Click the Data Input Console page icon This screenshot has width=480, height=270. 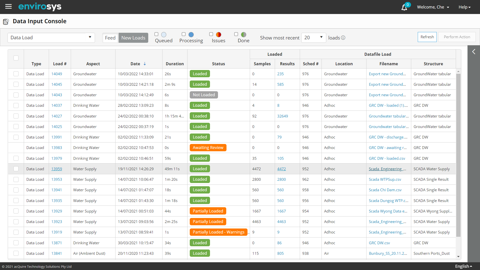[6, 21]
